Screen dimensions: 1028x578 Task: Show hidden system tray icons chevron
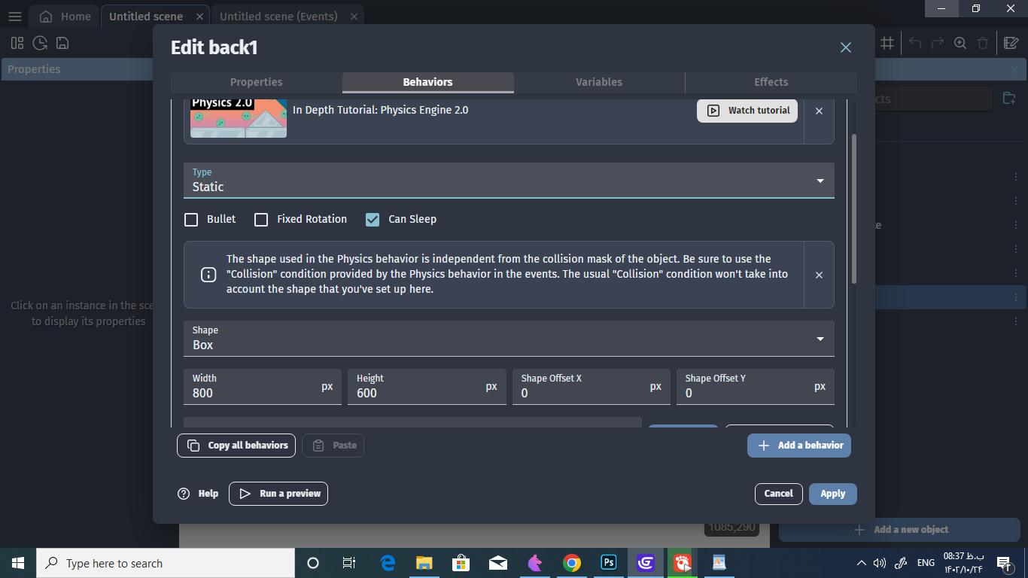click(x=861, y=563)
